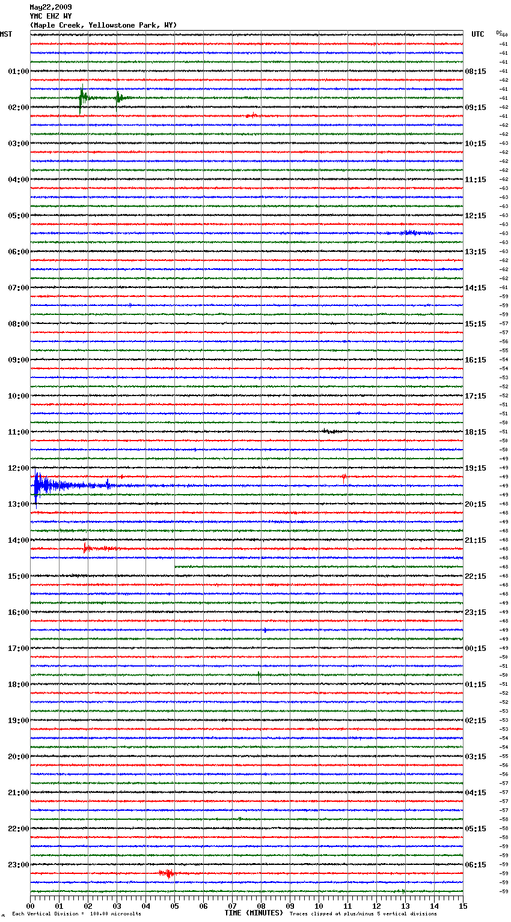The image size is (511, 922).
Task: Select the minute 13 tick label
Action: (405, 906)
